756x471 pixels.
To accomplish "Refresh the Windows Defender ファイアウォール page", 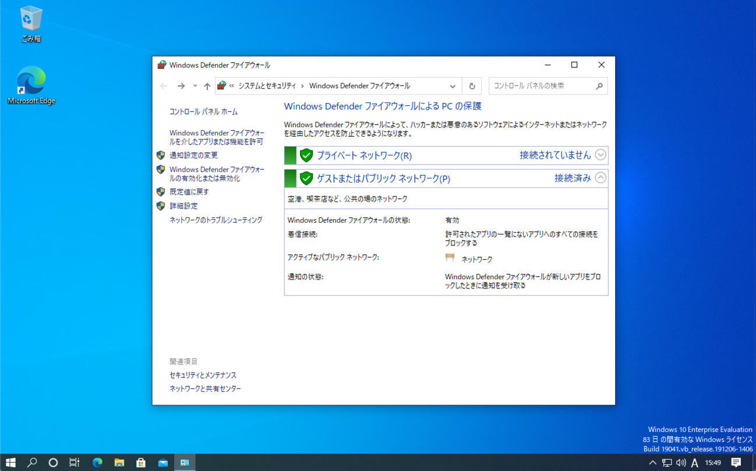I will tap(472, 86).
